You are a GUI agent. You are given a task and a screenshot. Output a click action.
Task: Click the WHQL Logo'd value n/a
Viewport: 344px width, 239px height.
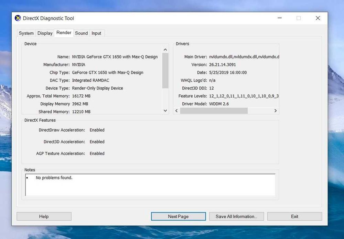(x=212, y=80)
